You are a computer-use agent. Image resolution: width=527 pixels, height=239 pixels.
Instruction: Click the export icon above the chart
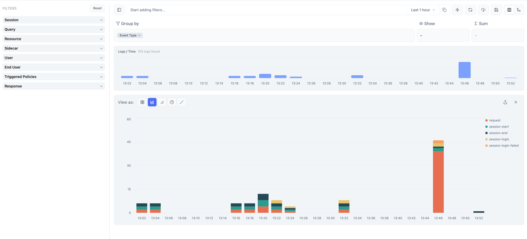[x=505, y=102]
